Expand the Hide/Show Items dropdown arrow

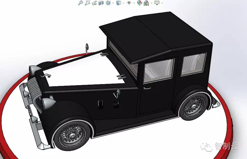pyautogui.click(x=134, y=3)
